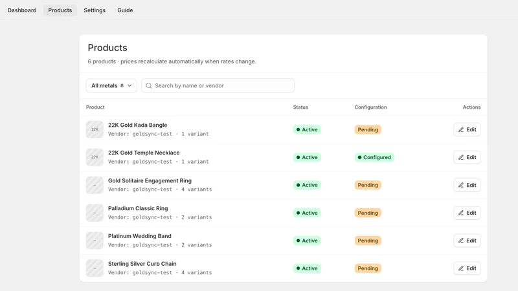Viewport: 518px width, 291px height.
Task: Select the Products tab
Action: 60,10
